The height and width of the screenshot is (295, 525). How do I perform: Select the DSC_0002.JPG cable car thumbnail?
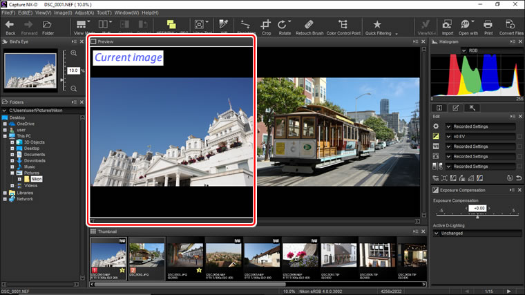146,259
